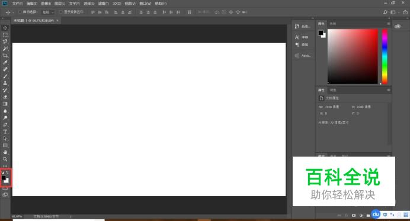Open the History (历史) collapsed panel

point(302,27)
